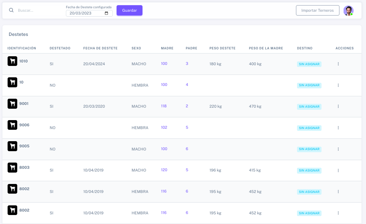Viewport: 366px width, 224px height.
Task: Click the FECHA DE DESTETE column header
Action: (x=100, y=48)
